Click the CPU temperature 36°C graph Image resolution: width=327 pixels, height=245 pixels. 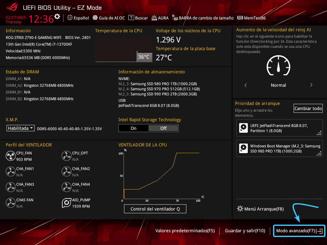click(124, 49)
